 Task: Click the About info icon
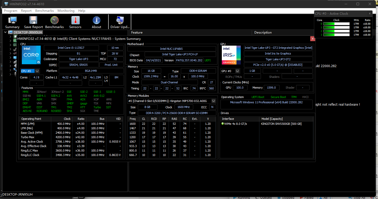(x=96, y=21)
